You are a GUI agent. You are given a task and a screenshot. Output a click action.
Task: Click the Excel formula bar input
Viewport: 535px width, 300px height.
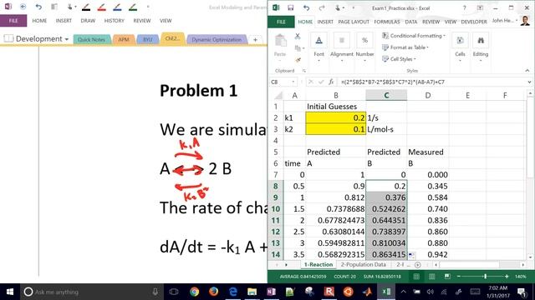(432, 82)
